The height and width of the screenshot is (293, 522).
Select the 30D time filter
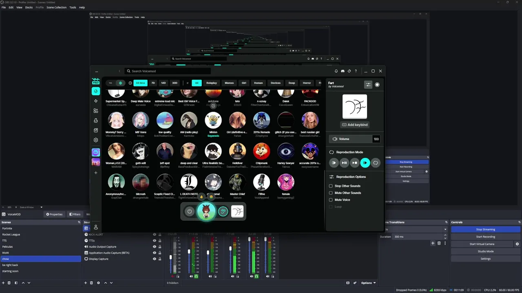click(175, 83)
